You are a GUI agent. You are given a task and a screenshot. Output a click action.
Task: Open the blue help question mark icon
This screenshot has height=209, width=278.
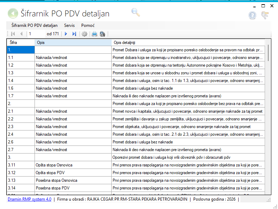tap(252, 15)
